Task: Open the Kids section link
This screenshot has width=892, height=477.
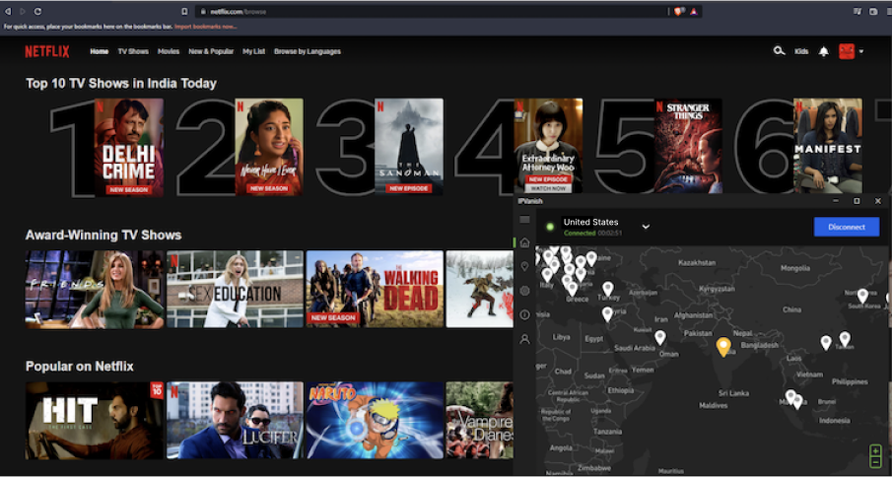Action: (801, 51)
